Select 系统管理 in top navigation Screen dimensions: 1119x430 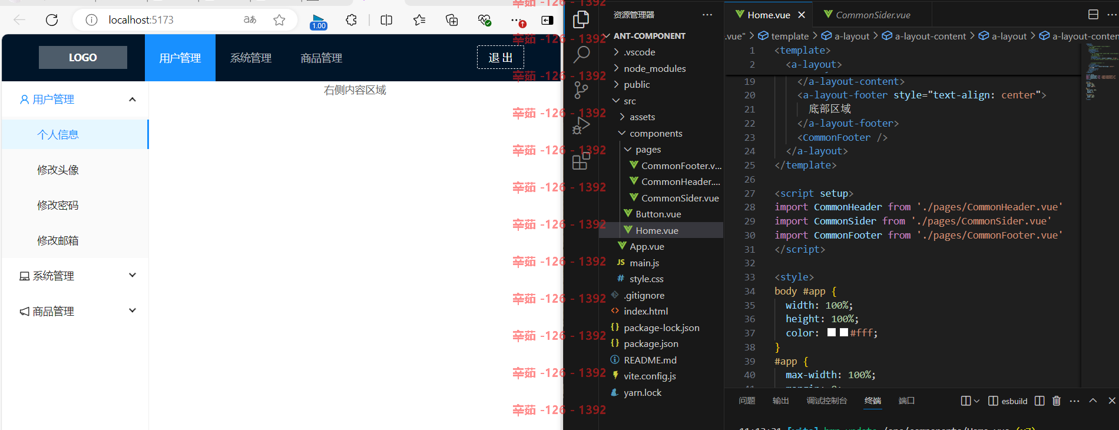[x=251, y=58]
